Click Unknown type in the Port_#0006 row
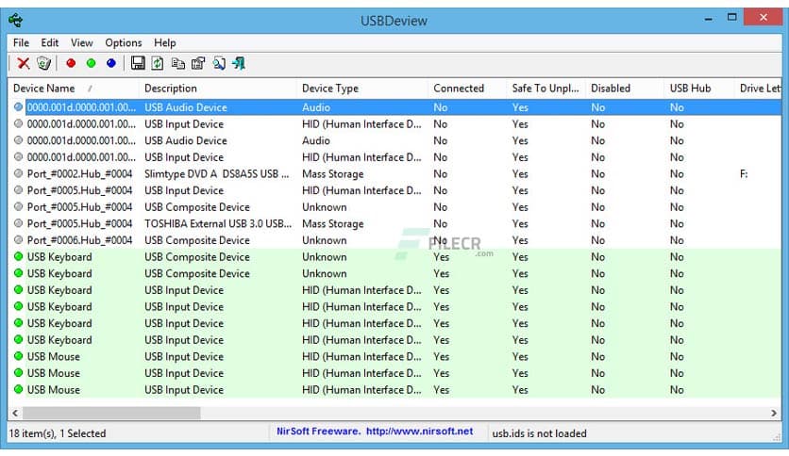The width and height of the screenshot is (789, 456). pos(324,240)
